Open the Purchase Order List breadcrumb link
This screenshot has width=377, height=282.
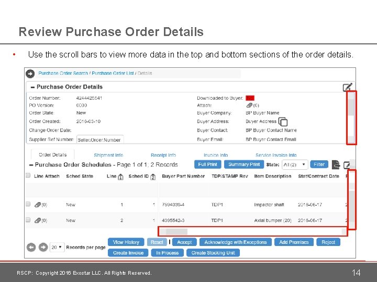[x=113, y=73]
